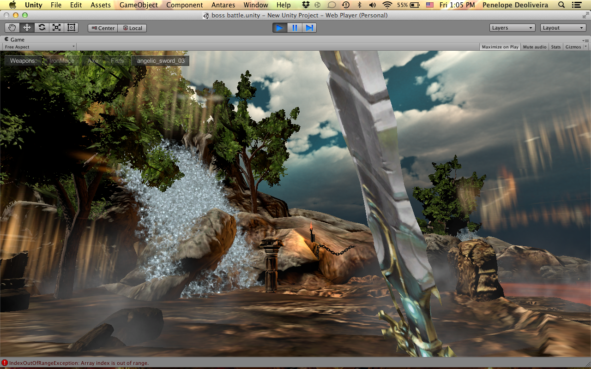Image resolution: width=591 pixels, height=369 pixels.
Task: Click the Step frame button
Action: pyautogui.click(x=309, y=28)
